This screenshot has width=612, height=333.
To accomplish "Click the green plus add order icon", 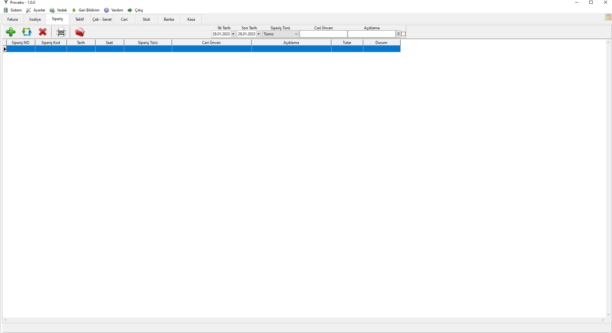I will pyautogui.click(x=11, y=32).
